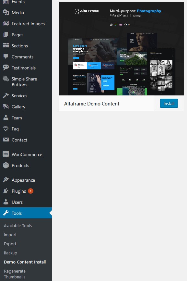The width and height of the screenshot is (187, 281).
Task: Click the Services hammer icon
Action: click(6, 95)
